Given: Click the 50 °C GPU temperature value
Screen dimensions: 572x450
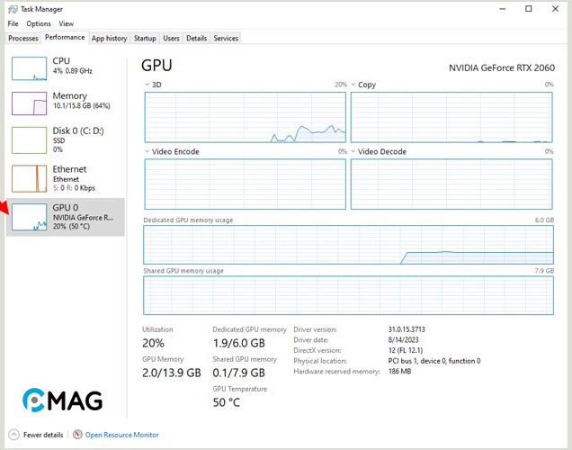Looking at the screenshot, I should tap(226, 402).
